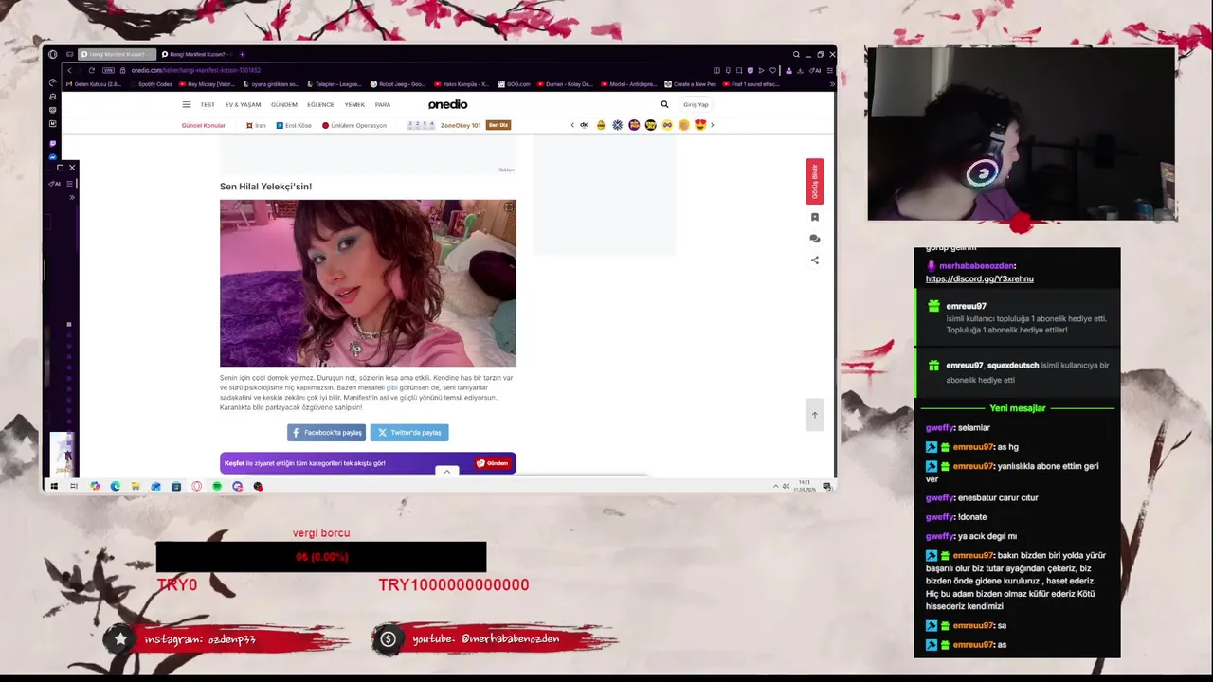Open the Erol Köse trending topic
This screenshot has height=682, width=1213.
coord(294,125)
